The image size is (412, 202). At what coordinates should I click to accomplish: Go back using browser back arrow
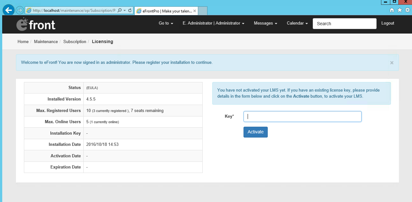[8, 10]
